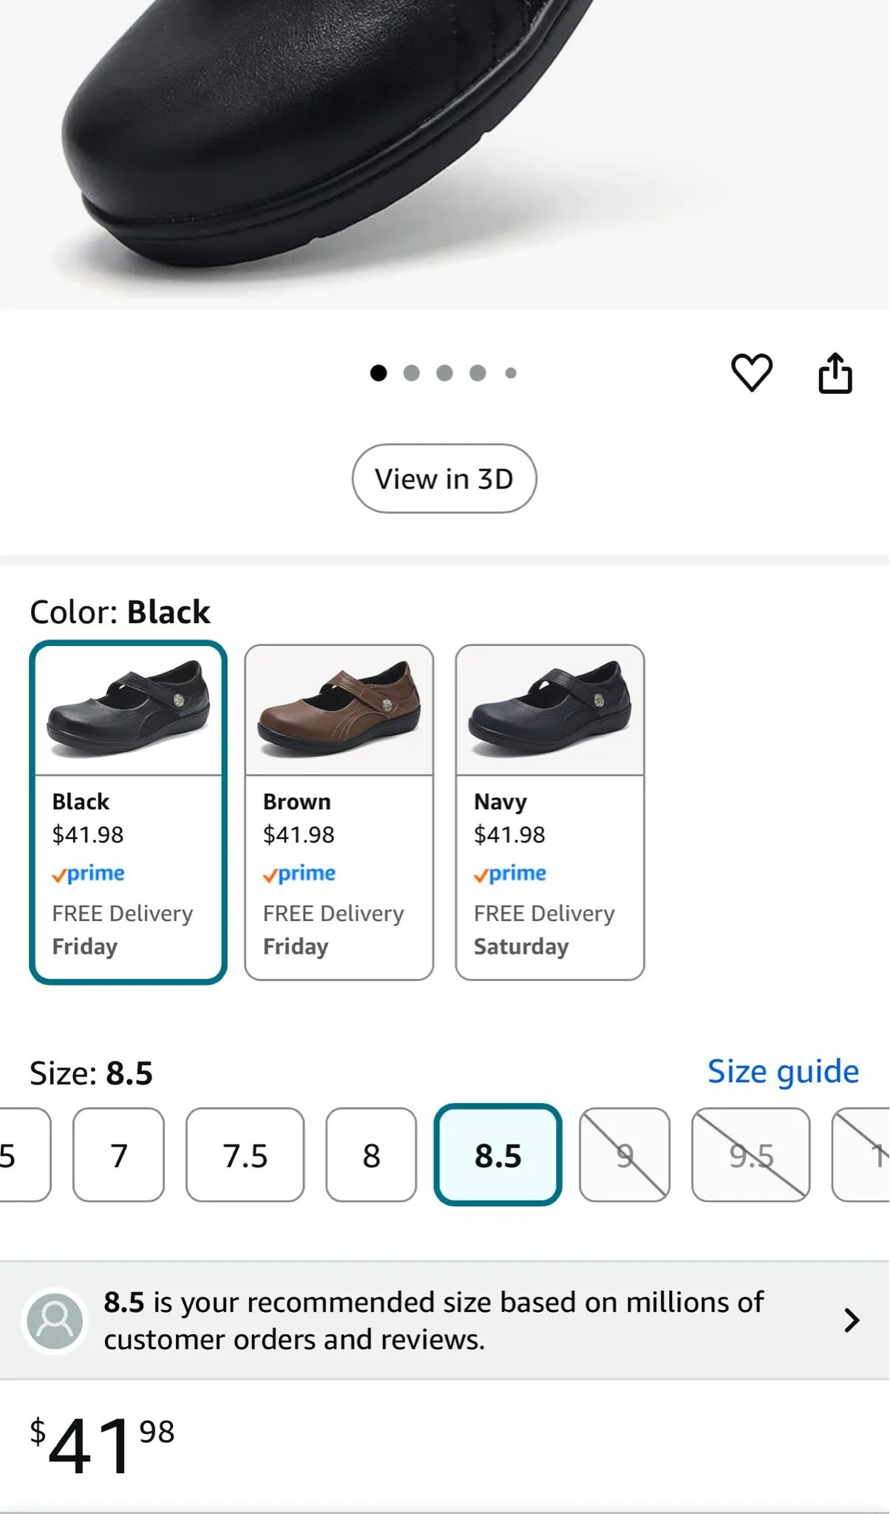Expand the recommended size chevron arrow
The width and height of the screenshot is (890, 1514).
click(852, 1320)
